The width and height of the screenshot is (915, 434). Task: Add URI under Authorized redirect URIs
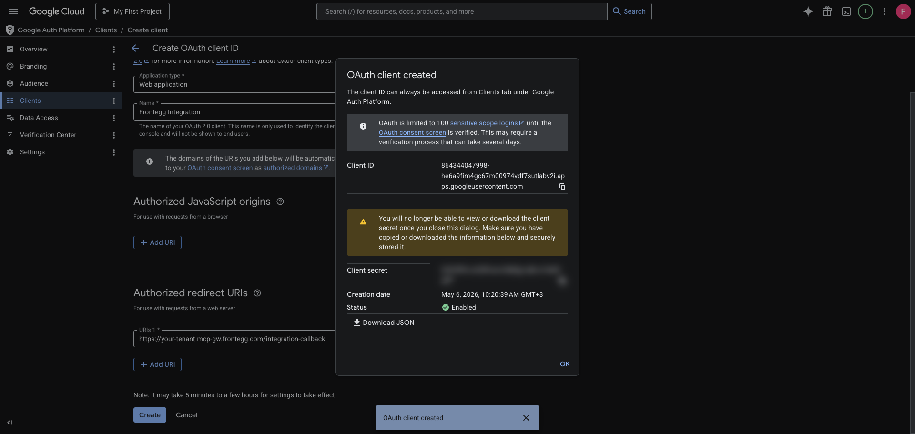(x=157, y=364)
